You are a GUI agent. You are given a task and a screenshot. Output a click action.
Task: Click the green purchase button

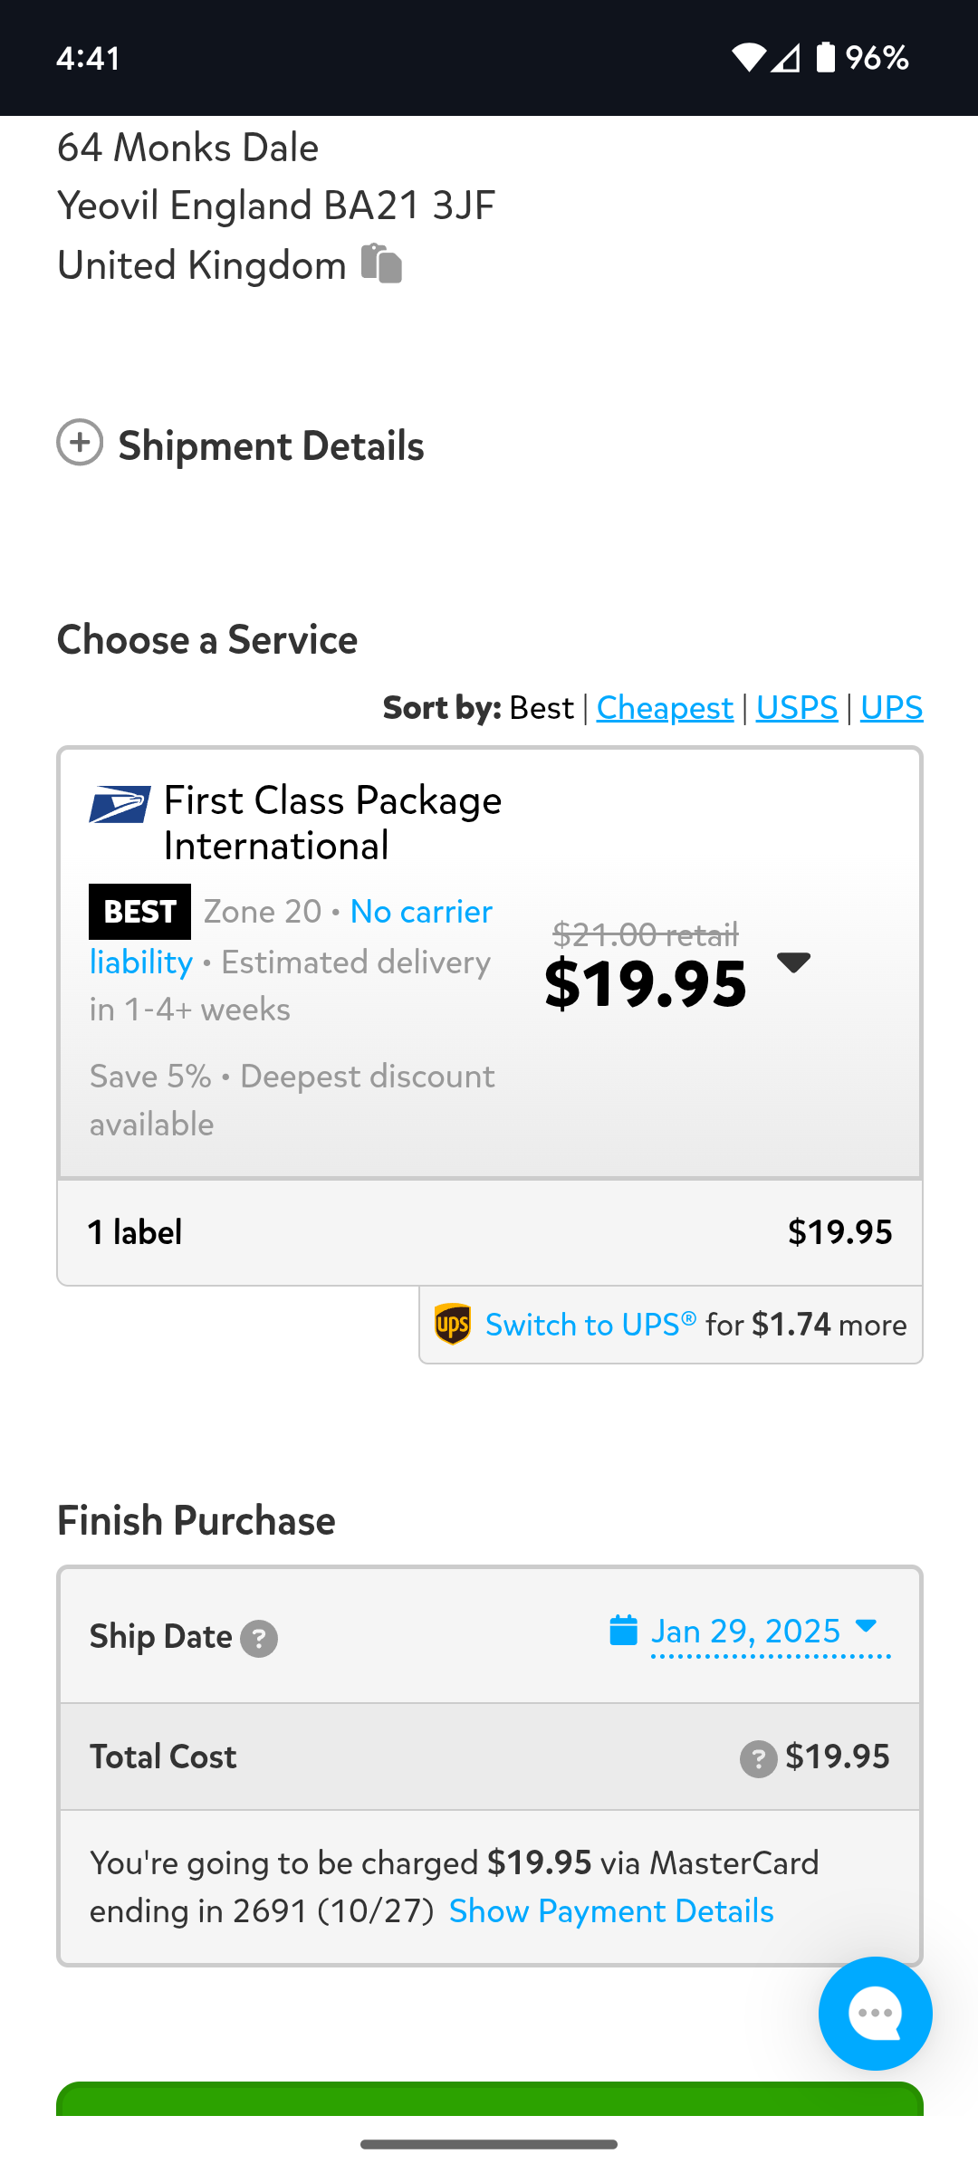(490, 2099)
